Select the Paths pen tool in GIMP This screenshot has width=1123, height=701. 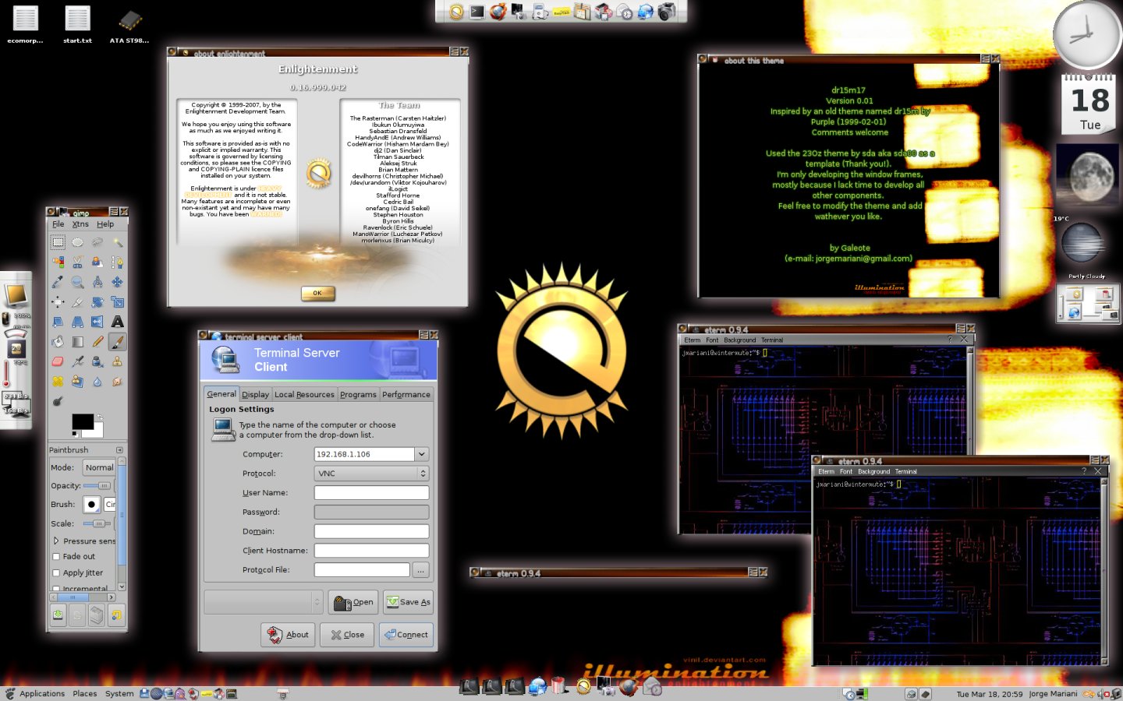(x=117, y=262)
